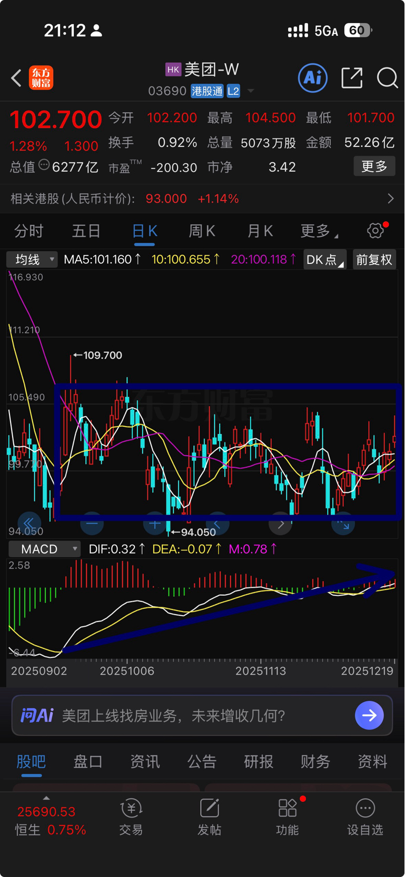Tap the M:0.78 MACD value
The image size is (405, 877).
(x=253, y=549)
